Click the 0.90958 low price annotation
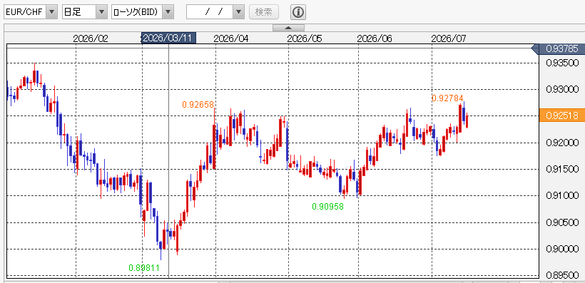Image resolution: width=585 pixels, height=283 pixels. 327,206
